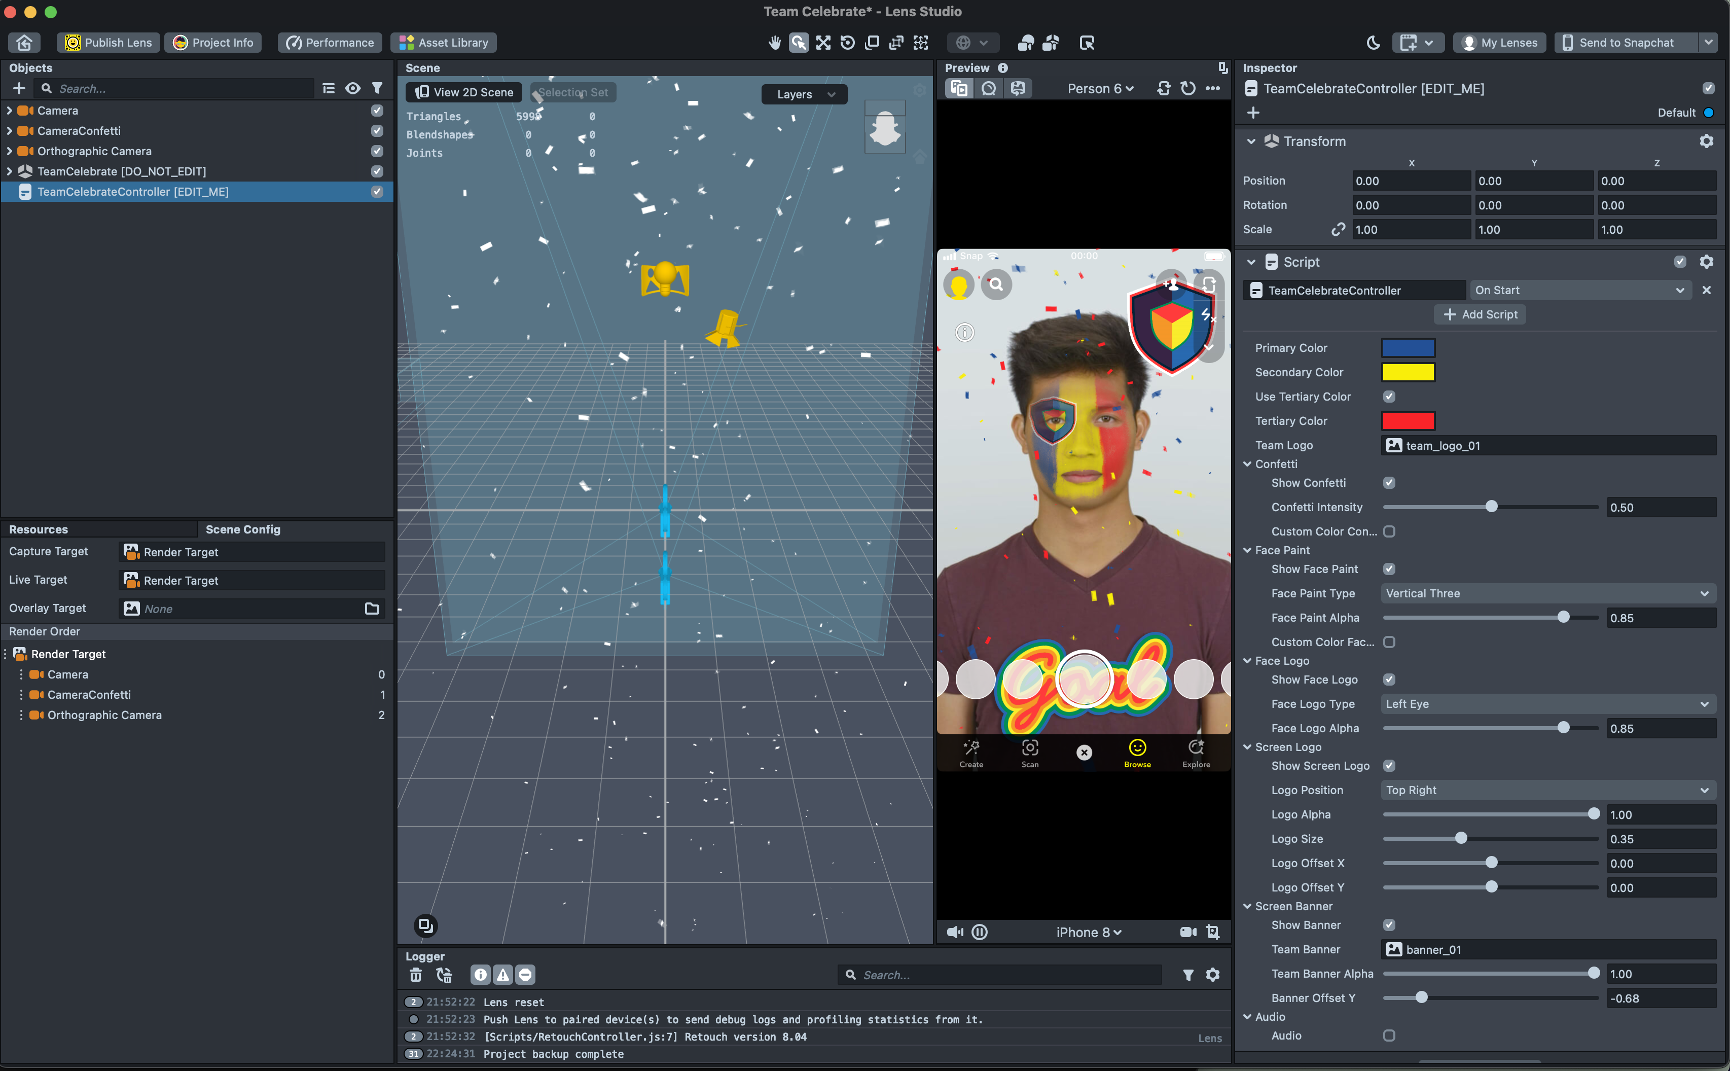Click the Secondary Color yellow swatch
1730x1071 pixels.
pyautogui.click(x=1408, y=372)
